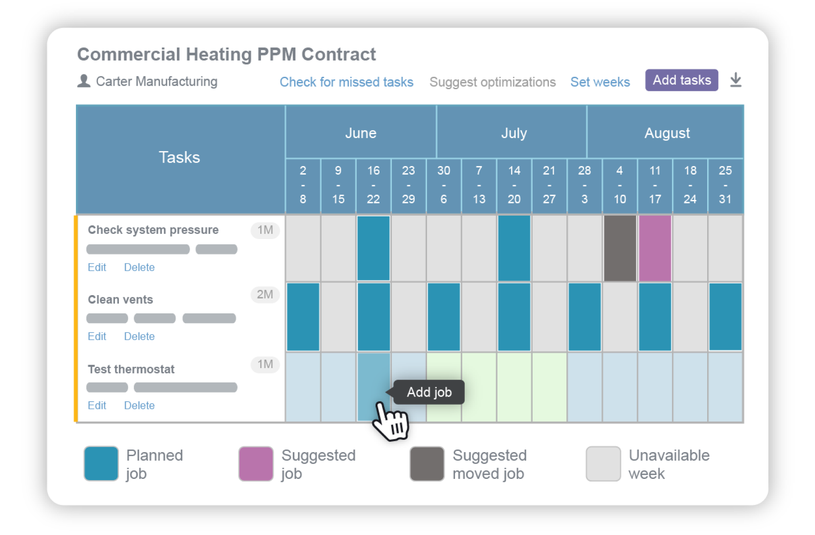Delete the Clean vents task

139,336
